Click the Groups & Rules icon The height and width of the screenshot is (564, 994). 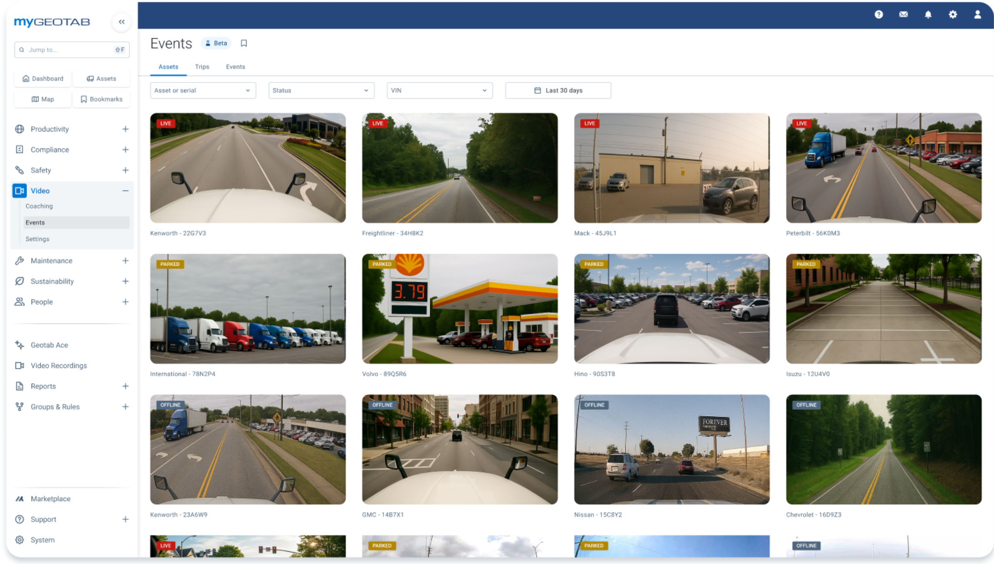coord(19,407)
